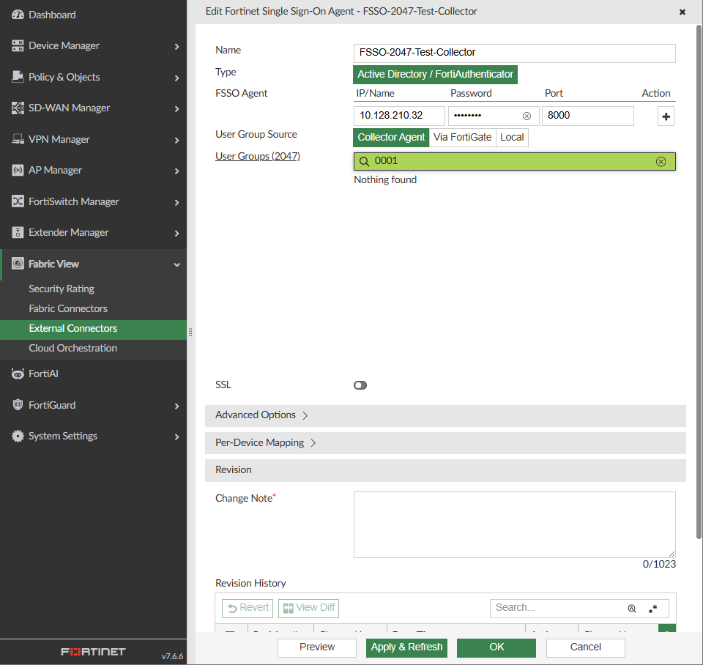This screenshot has width=703, height=665.
Task: Expand VPN Manager menu arrow
Action: 176,141
